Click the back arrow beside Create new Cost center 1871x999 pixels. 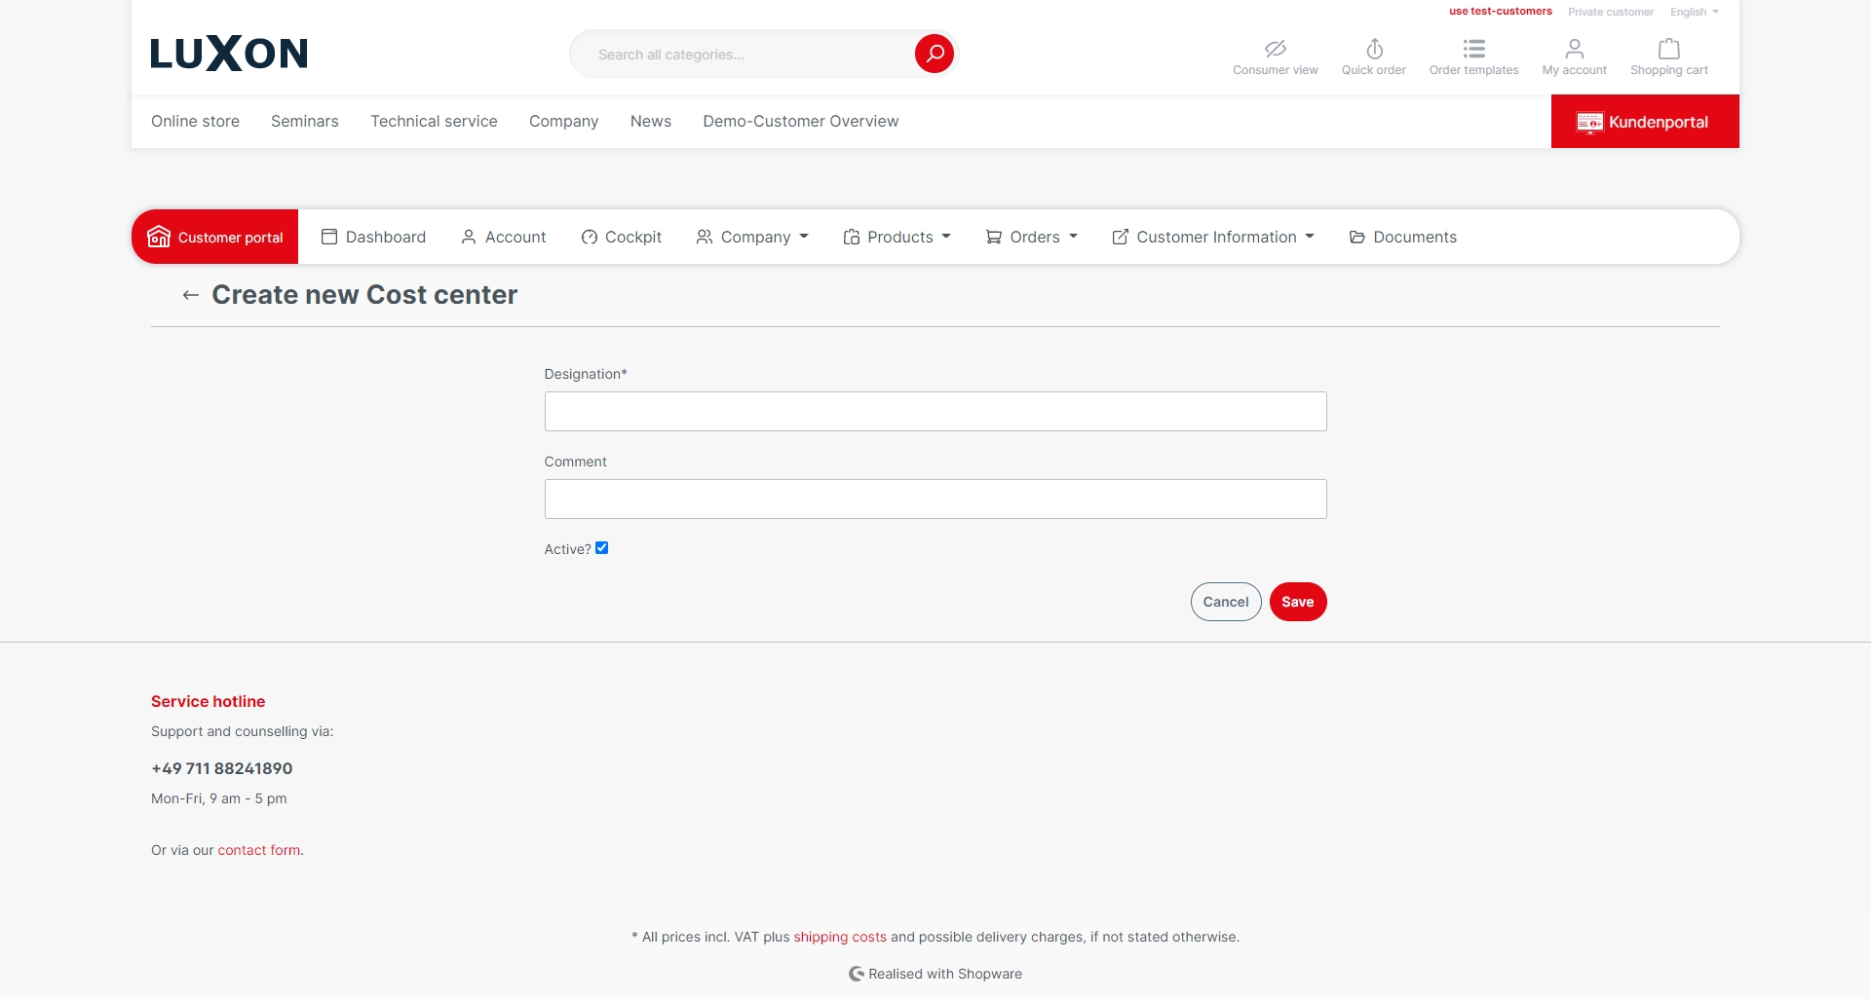click(x=191, y=295)
